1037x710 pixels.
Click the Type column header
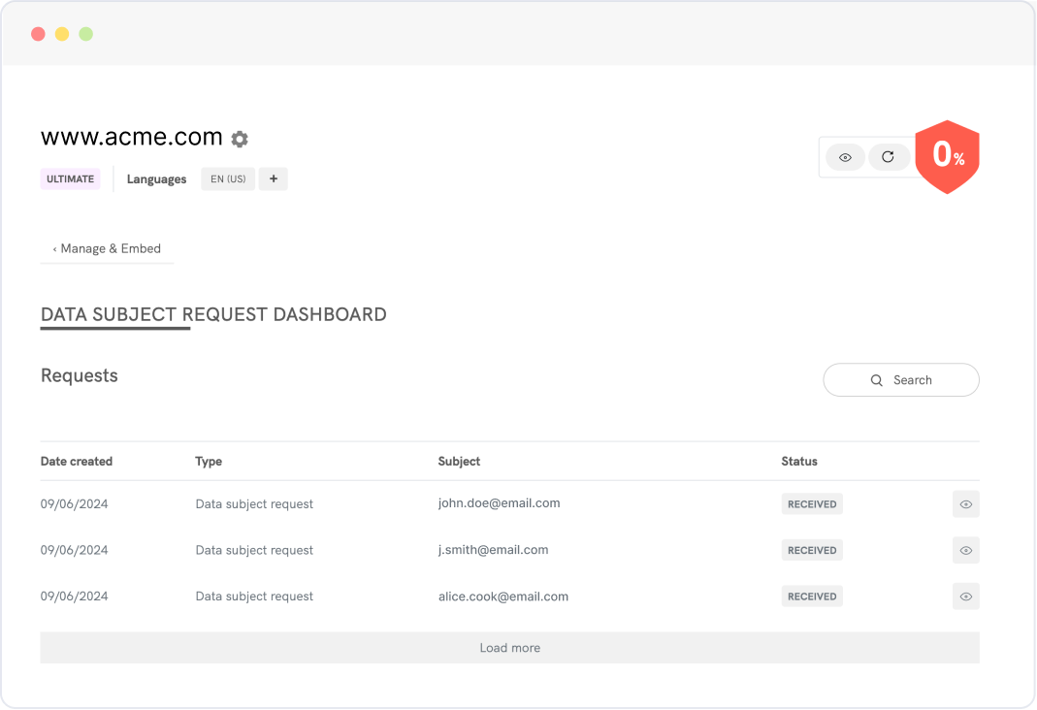coord(209,462)
